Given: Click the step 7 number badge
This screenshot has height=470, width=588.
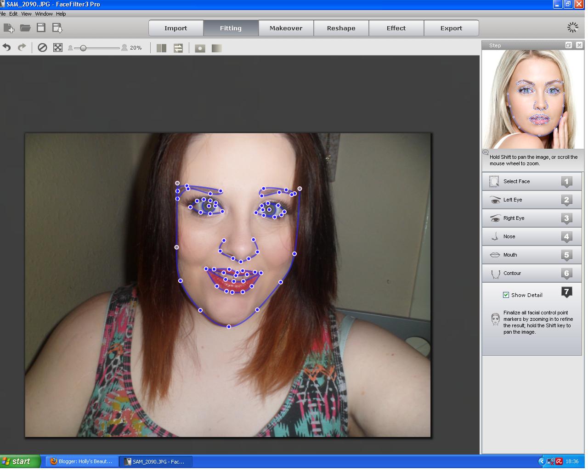Looking at the screenshot, I should [566, 292].
